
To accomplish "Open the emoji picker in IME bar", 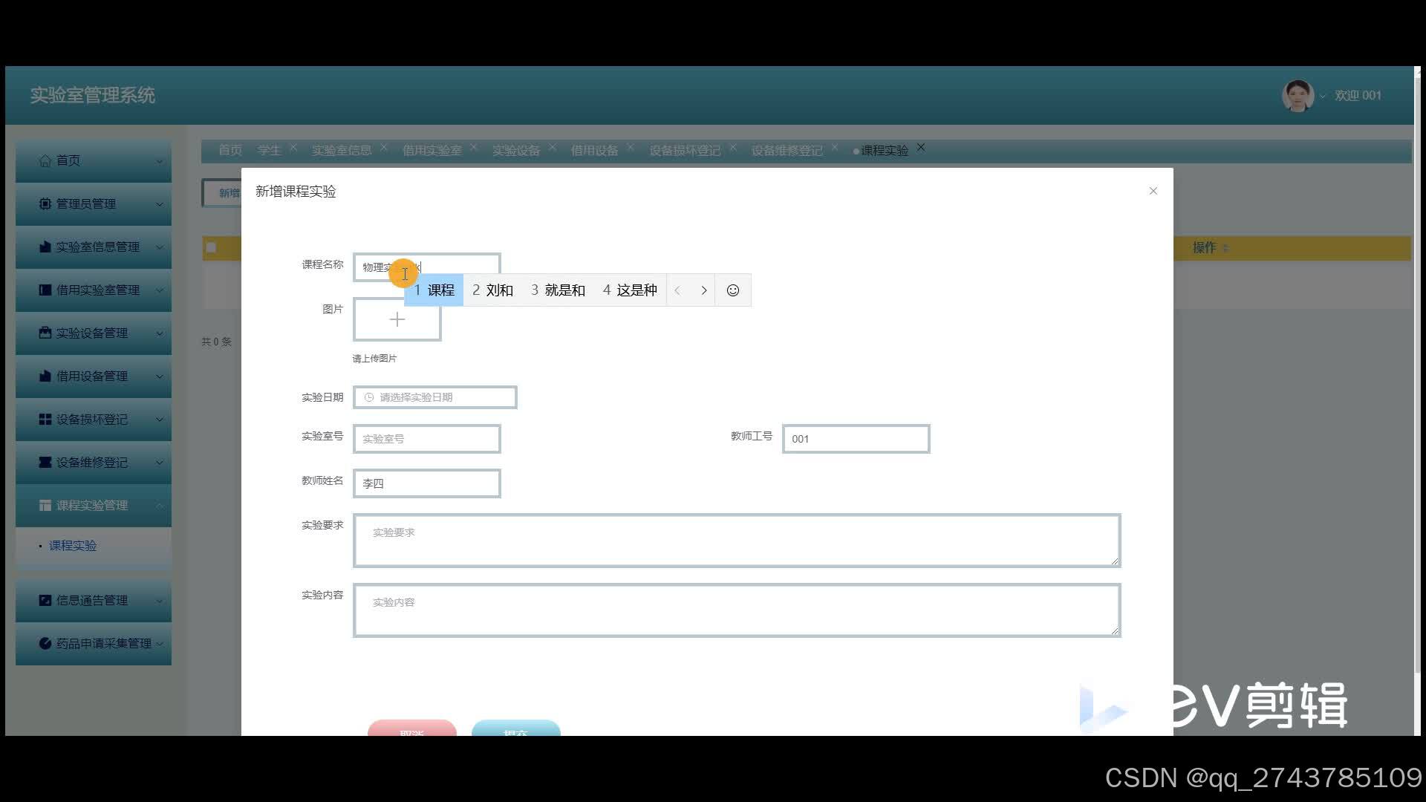I will [732, 290].
